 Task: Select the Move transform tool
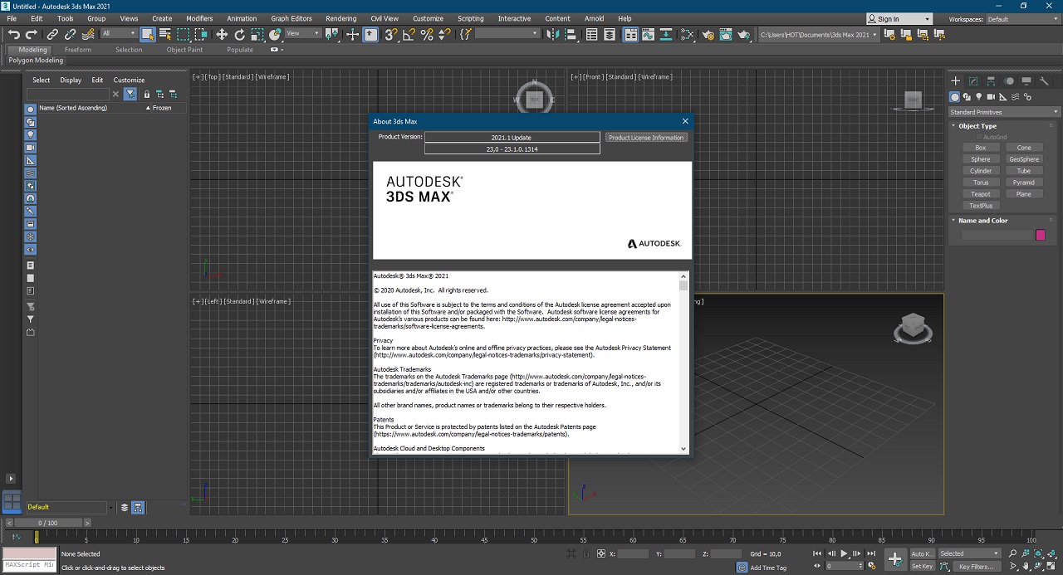[222, 34]
